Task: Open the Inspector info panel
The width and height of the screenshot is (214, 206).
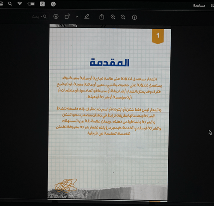Action: click(x=134, y=17)
